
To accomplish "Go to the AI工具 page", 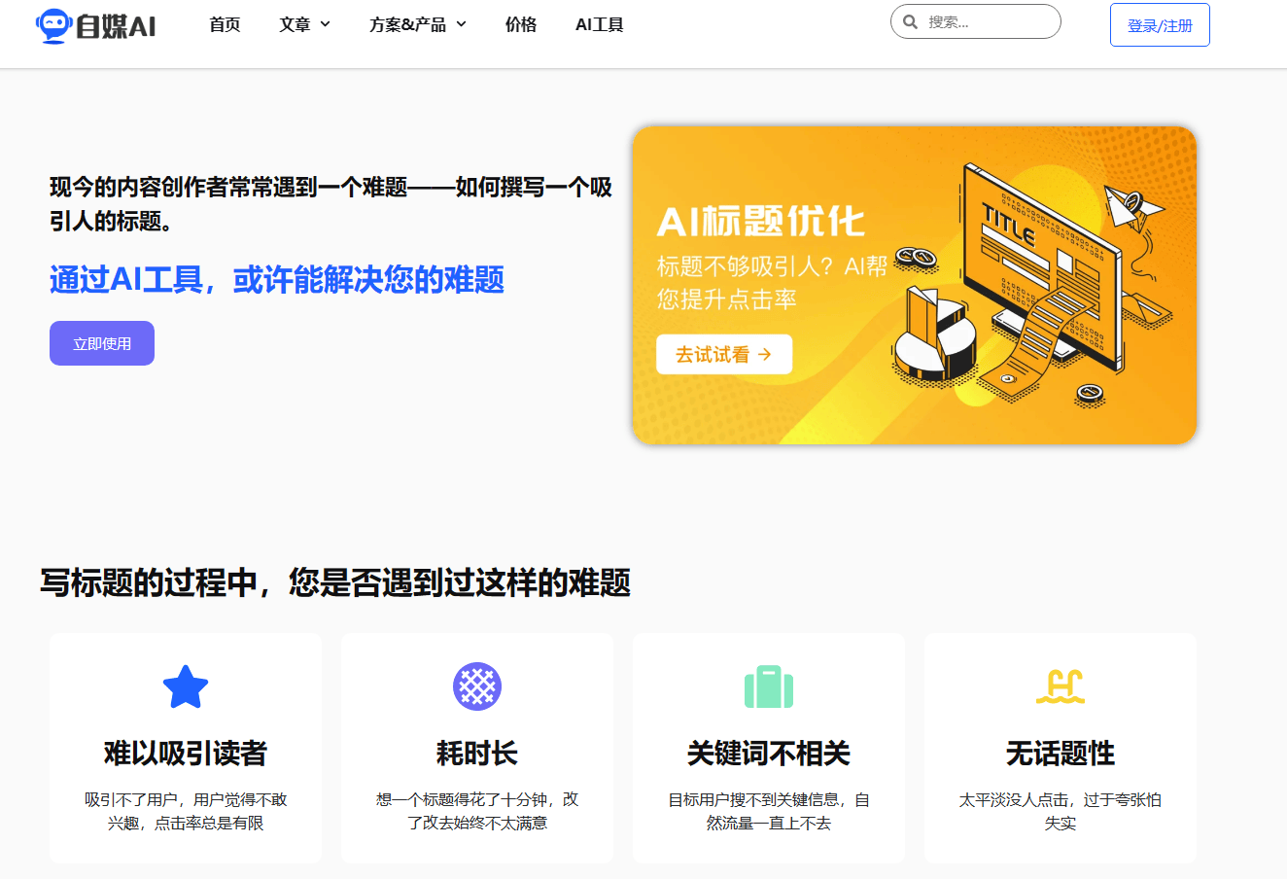I will pos(599,24).
